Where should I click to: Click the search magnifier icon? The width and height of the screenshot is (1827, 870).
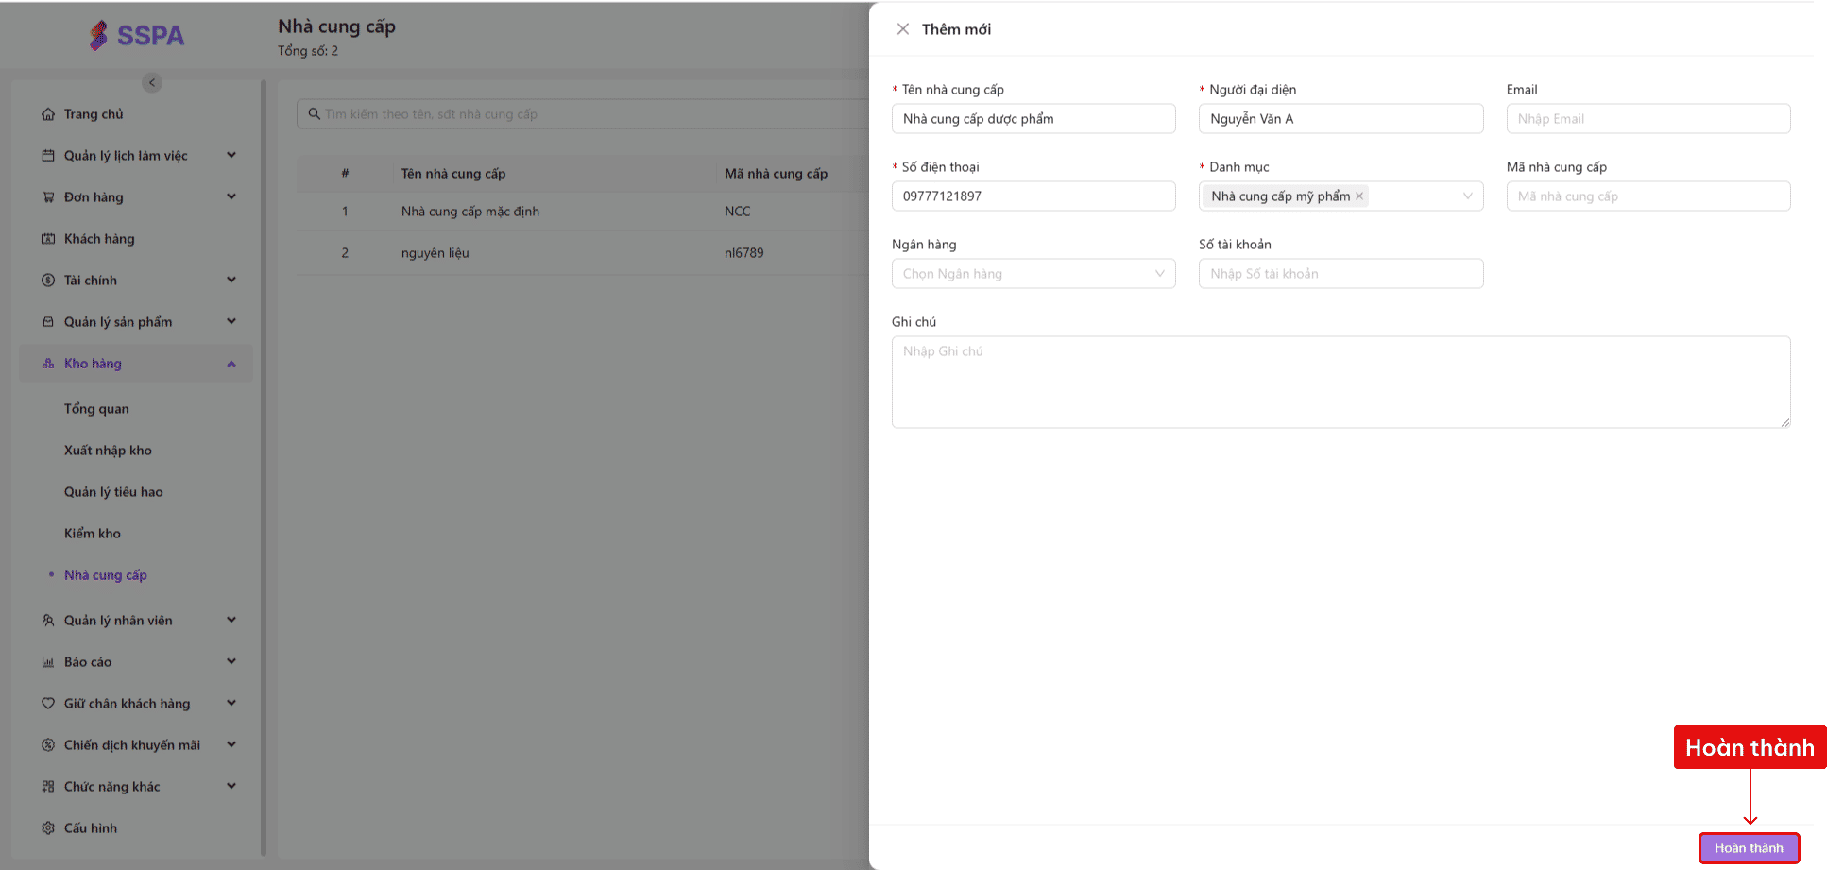[x=315, y=114]
